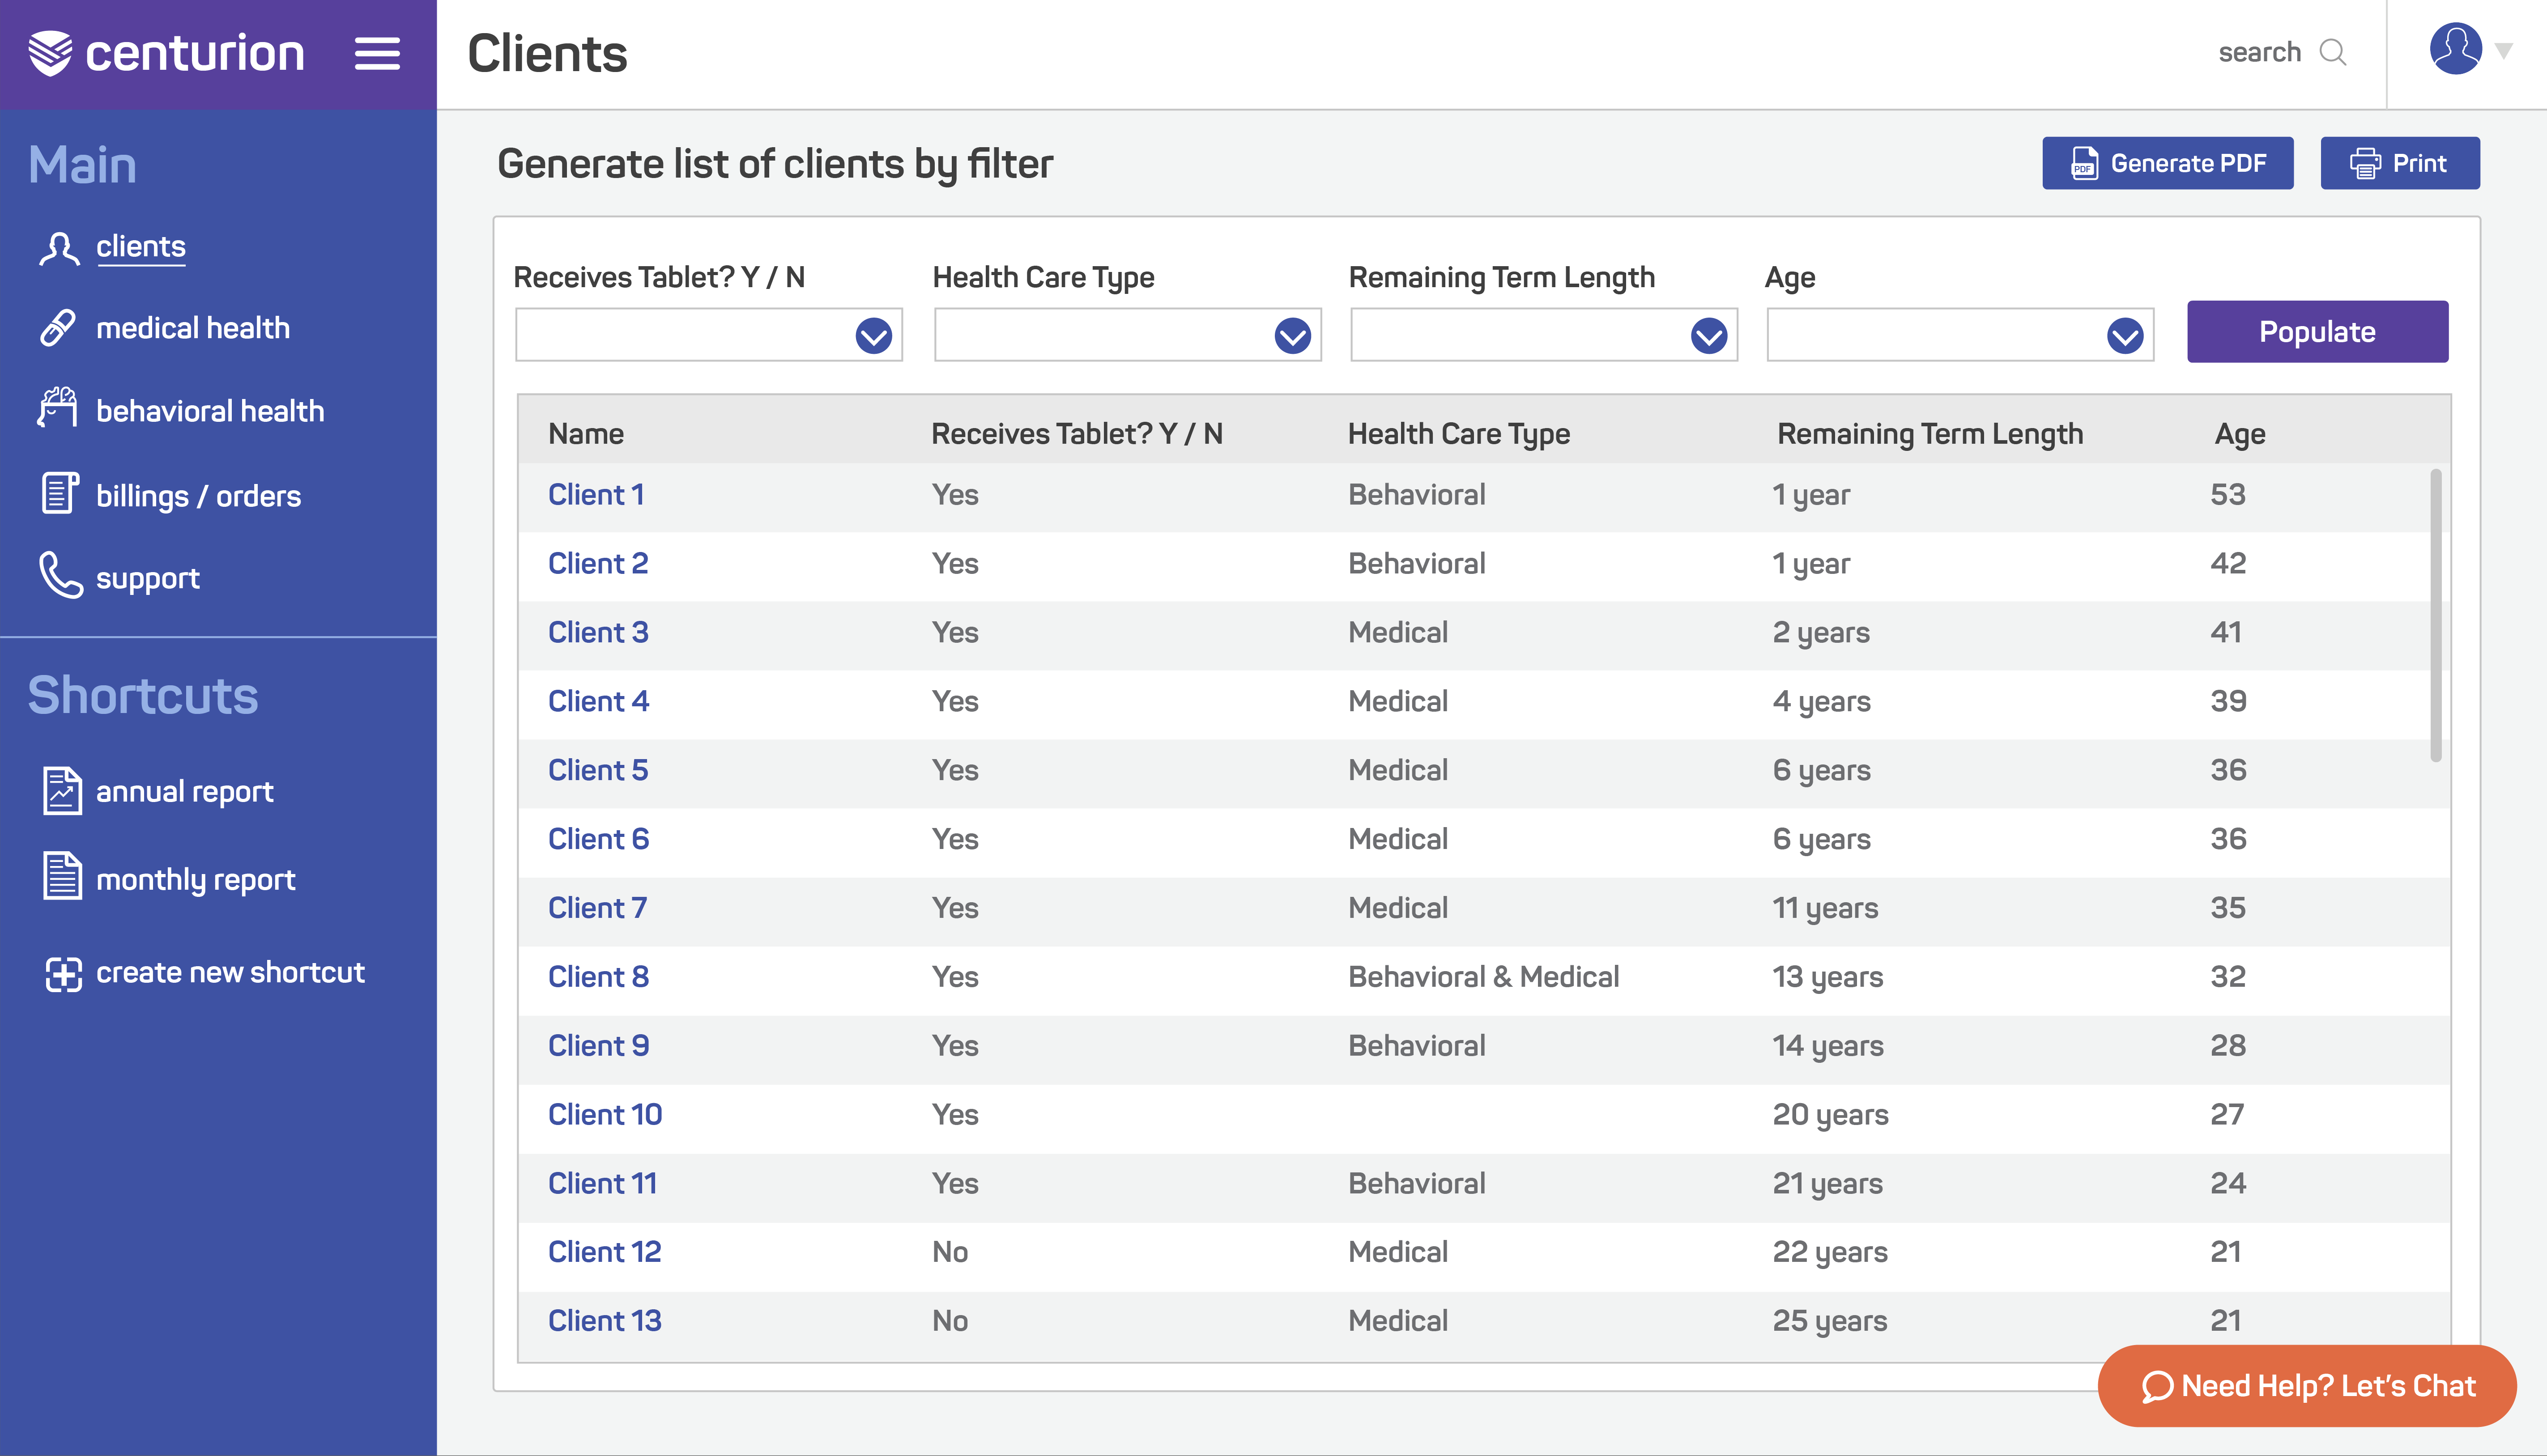Select 'Behavioral & Medical' cell for Client 8
The height and width of the screenshot is (1456, 2547).
pyautogui.click(x=1482, y=977)
